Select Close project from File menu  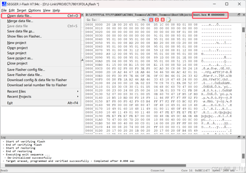(41, 63)
